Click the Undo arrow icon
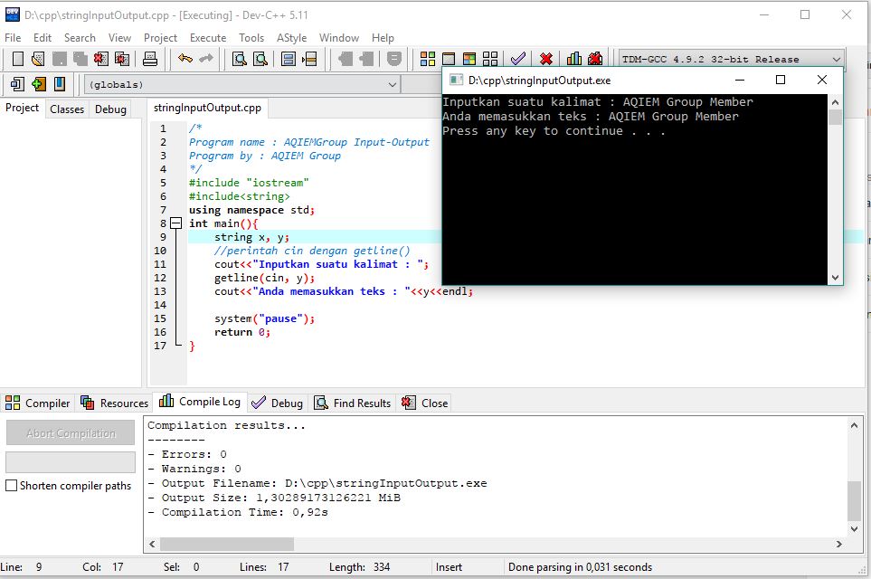 pos(185,59)
